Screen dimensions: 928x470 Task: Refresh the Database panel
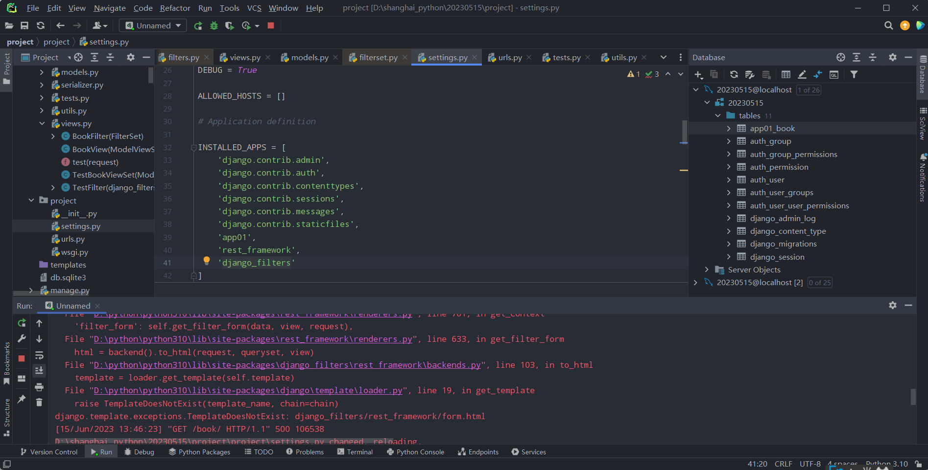tap(734, 74)
